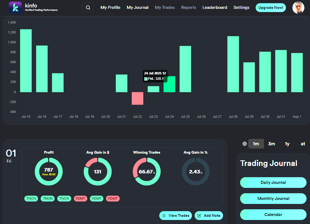Image resolution: width=310 pixels, height=224 pixels.
Task: Click the list icon in View Trades
Action: click(x=164, y=216)
